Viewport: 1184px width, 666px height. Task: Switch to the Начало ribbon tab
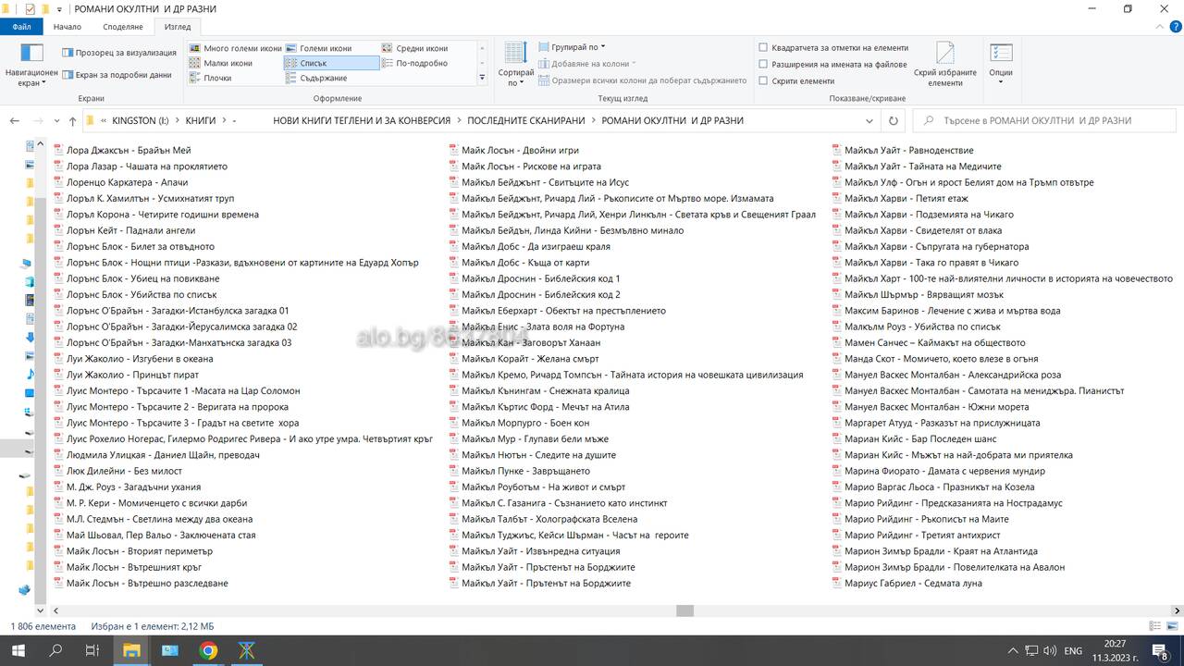pyautogui.click(x=68, y=27)
